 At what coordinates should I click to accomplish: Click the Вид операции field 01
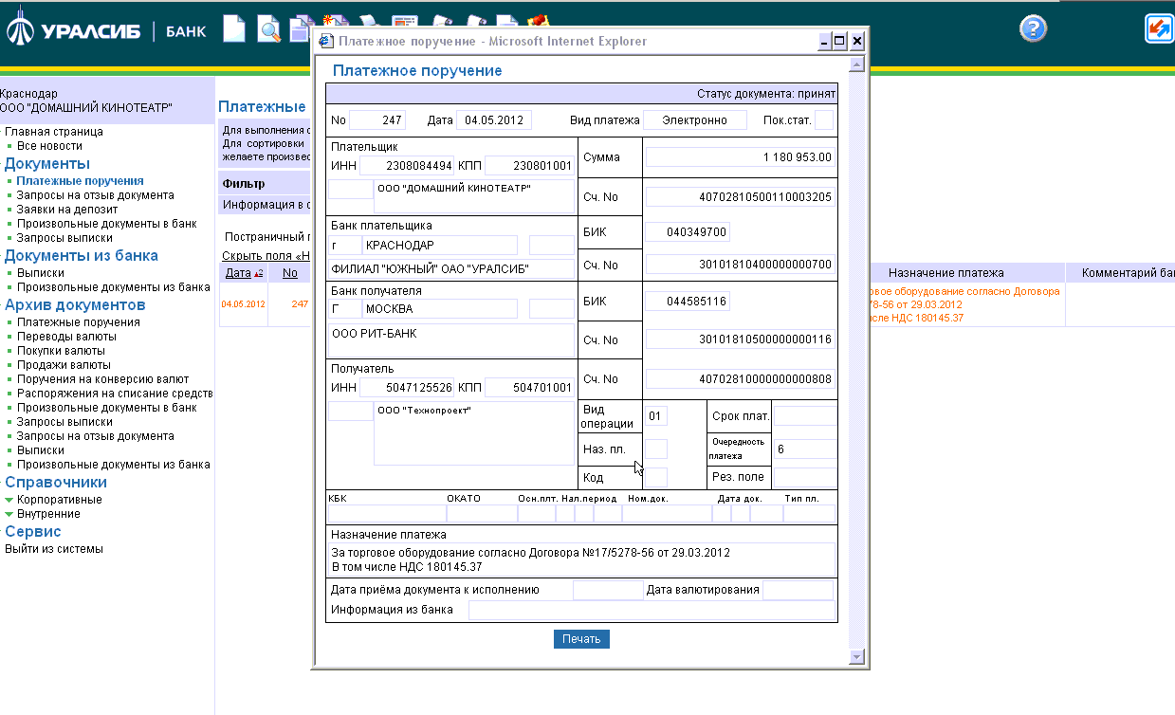(x=655, y=416)
